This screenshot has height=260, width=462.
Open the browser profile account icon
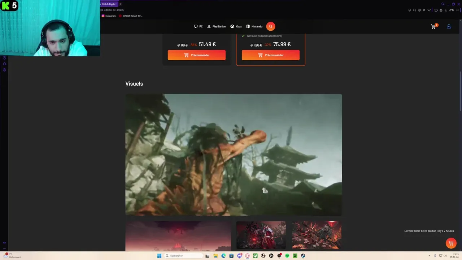(441, 10)
